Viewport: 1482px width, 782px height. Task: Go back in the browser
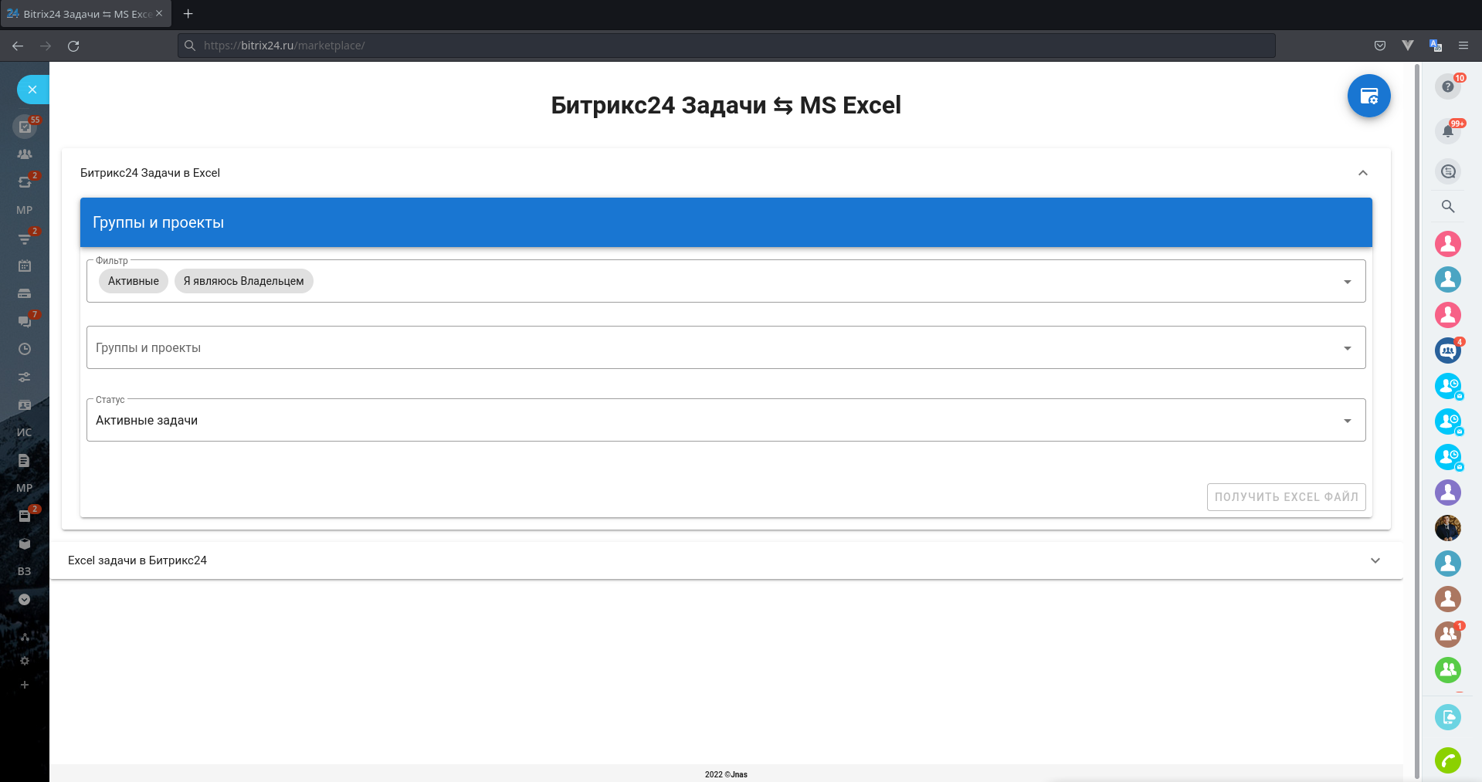click(18, 46)
